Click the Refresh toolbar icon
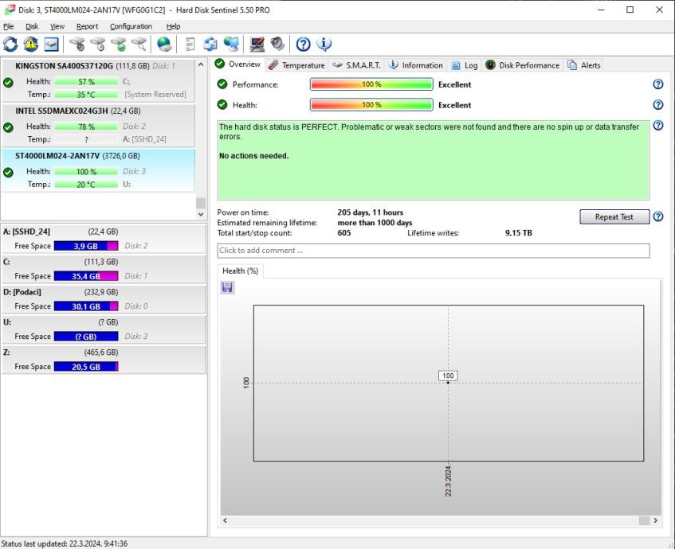This screenshot has width=675, height=549. pyautogui.click(x=11, y=44)
